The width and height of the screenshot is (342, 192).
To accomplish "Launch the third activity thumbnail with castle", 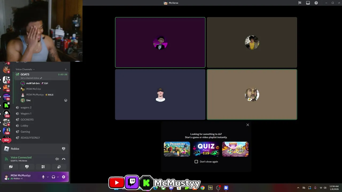I will tap(235, 149).
